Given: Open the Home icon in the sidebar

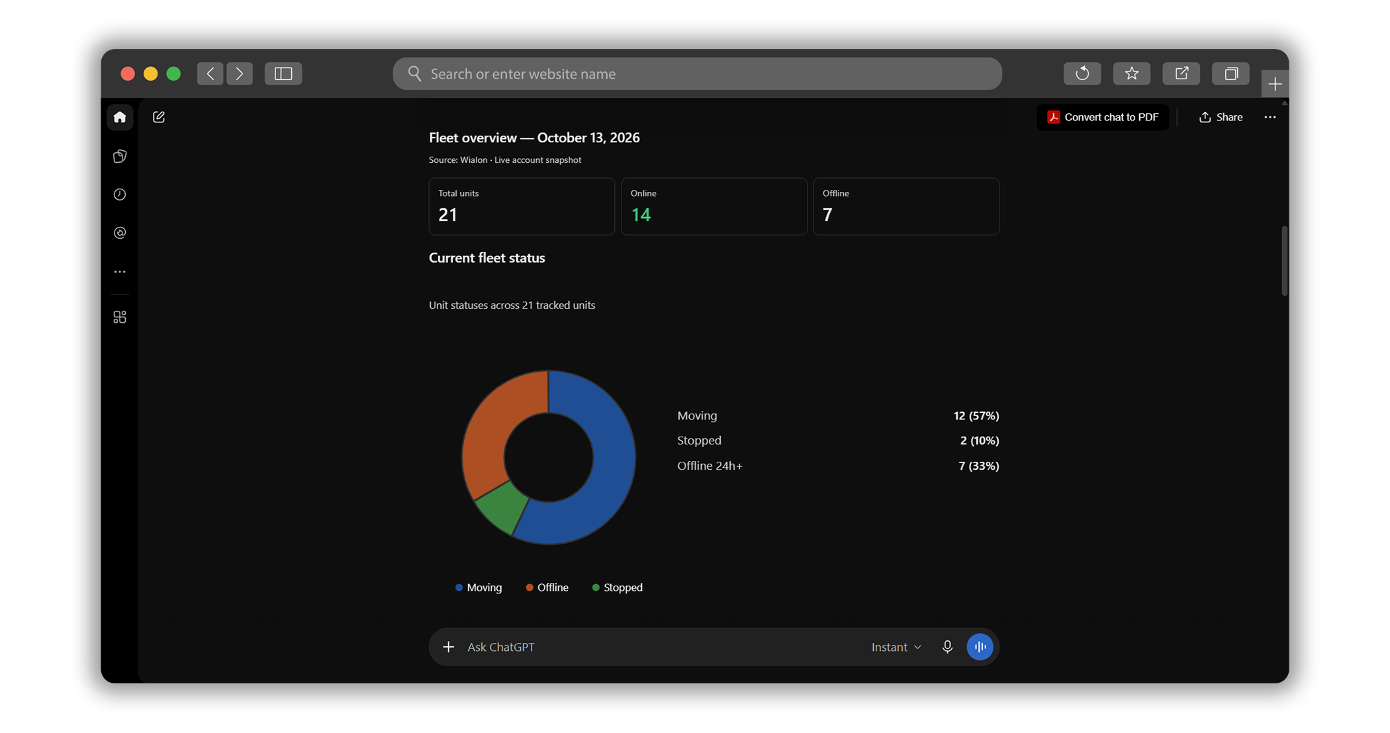Looking at the screenshot, I should 120,117.
